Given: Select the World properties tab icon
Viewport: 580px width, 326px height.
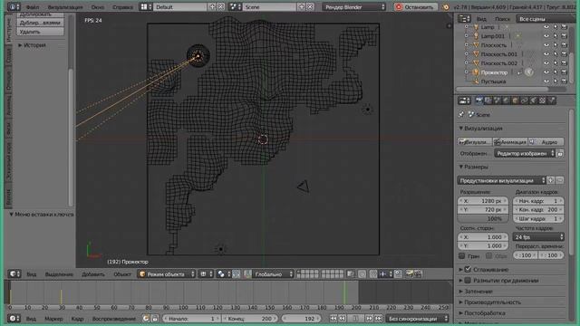Looking at the screenshot, I should [x=506, y=101].
